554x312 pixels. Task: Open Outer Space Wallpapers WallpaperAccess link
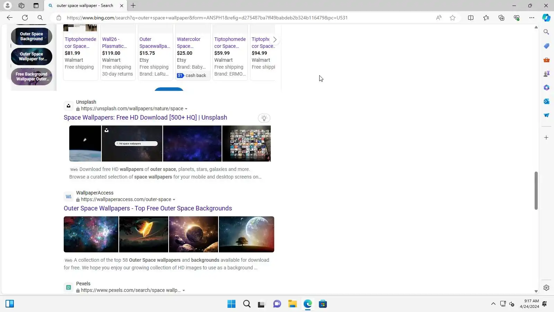(x=148, y=208)
